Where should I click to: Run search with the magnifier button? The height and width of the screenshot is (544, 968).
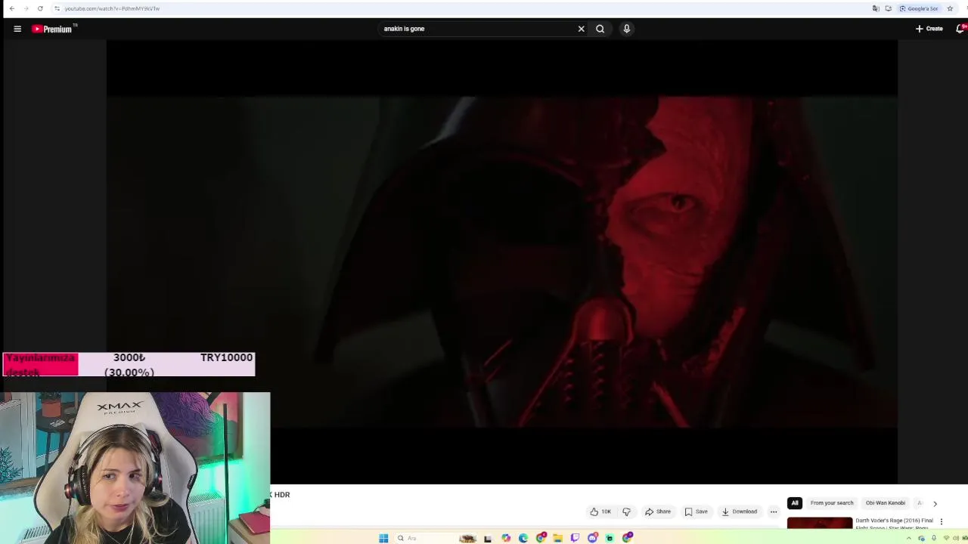[600, 29]
